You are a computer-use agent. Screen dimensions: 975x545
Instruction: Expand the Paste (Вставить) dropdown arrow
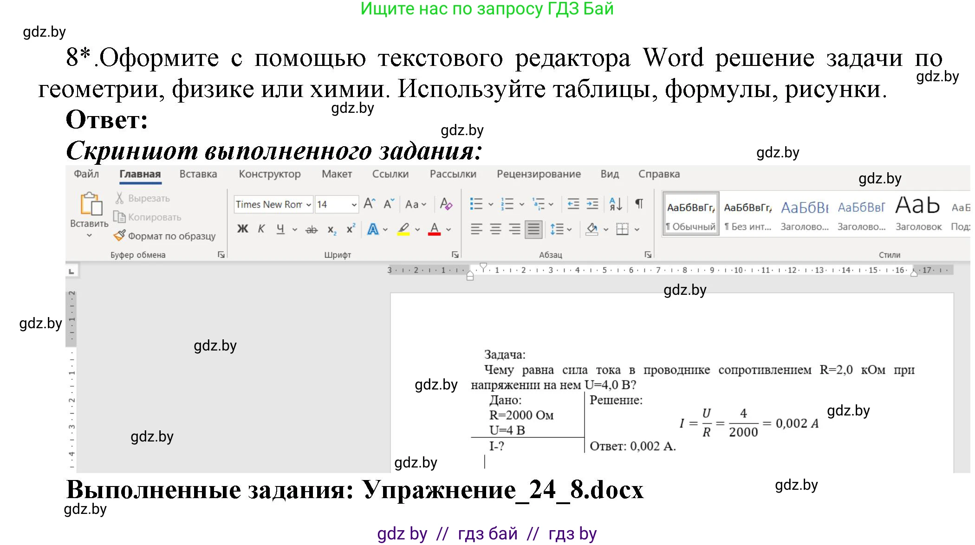point(89,235)
